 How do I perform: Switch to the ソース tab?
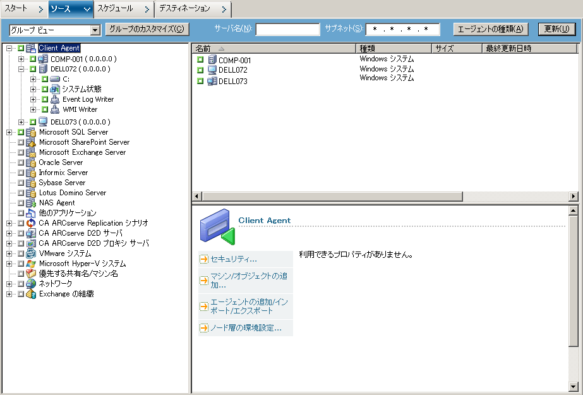click(x=71, y=9)
